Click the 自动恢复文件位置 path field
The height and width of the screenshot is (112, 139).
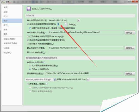[x=86, y=33]
